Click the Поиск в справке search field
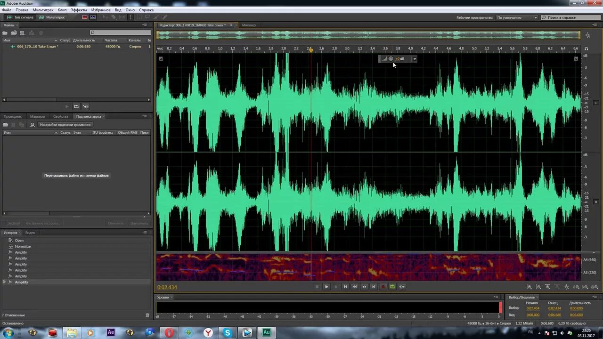Screen dimensions: 603x339 click(571, 17)
